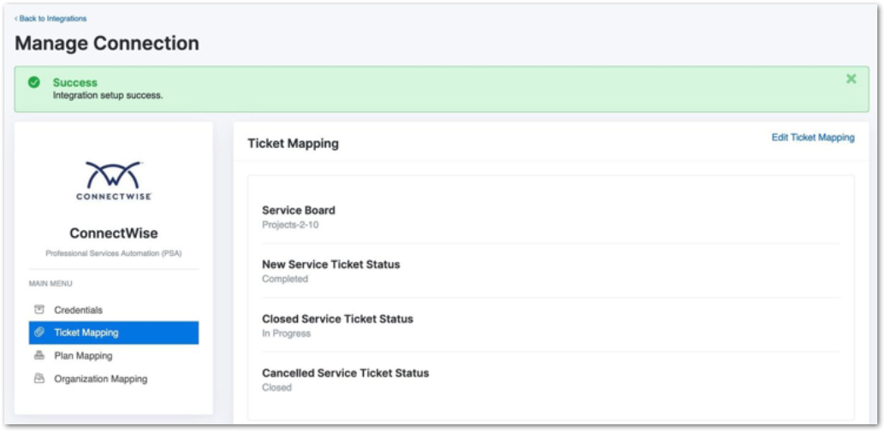Click the Organization Mapping icon in the sidebar

[x=39, y=379]
